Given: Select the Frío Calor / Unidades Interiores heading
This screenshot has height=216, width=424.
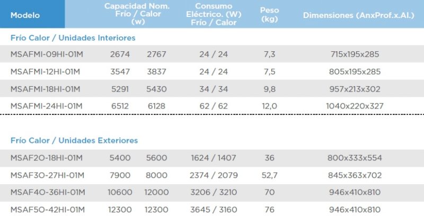Looking at the screenshot, I should (73, 38).
